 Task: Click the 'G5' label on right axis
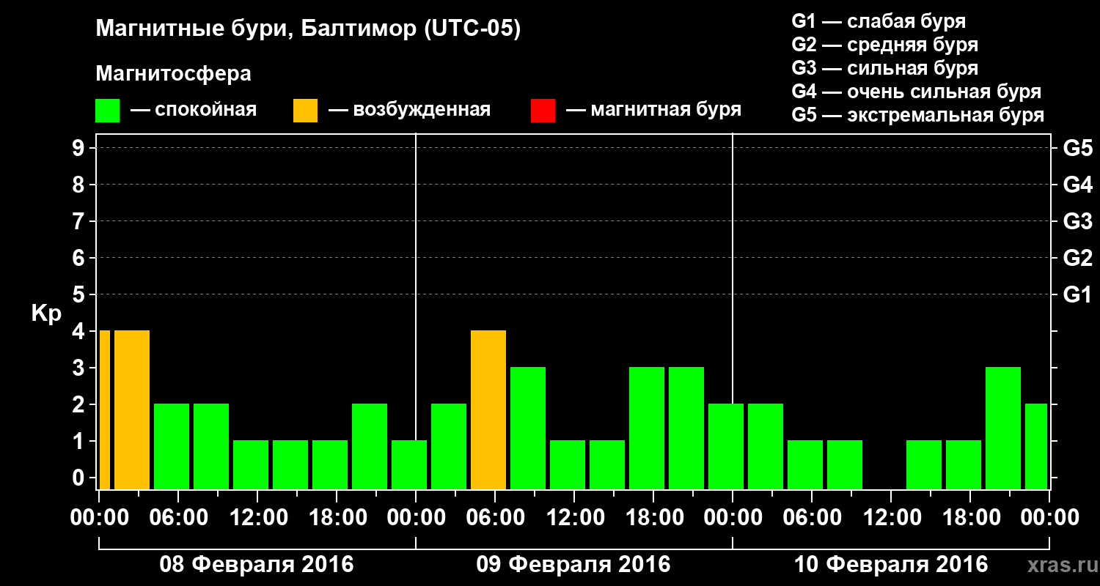[1077, 148]
